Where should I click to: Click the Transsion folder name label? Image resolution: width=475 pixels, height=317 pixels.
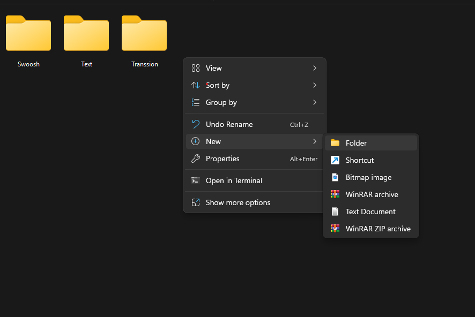point(145,64)
